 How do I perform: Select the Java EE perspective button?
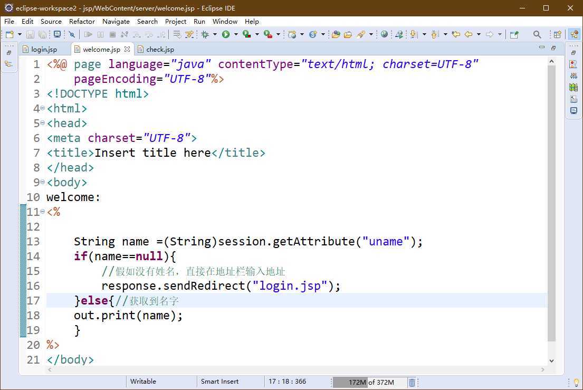pos(574,35)
